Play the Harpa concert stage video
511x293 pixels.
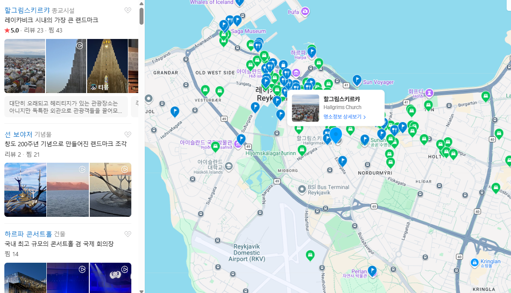pos(111,278)
